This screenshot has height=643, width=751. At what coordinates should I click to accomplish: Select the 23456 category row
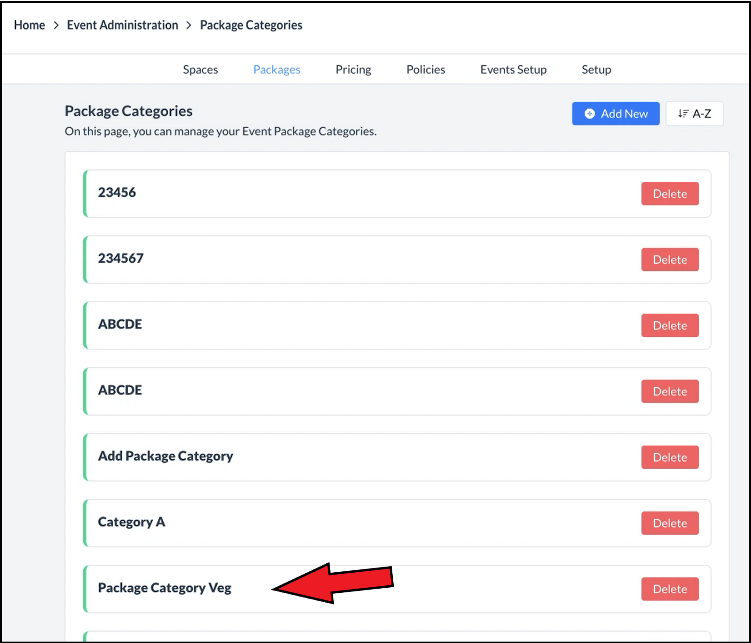tap(117, 193)
